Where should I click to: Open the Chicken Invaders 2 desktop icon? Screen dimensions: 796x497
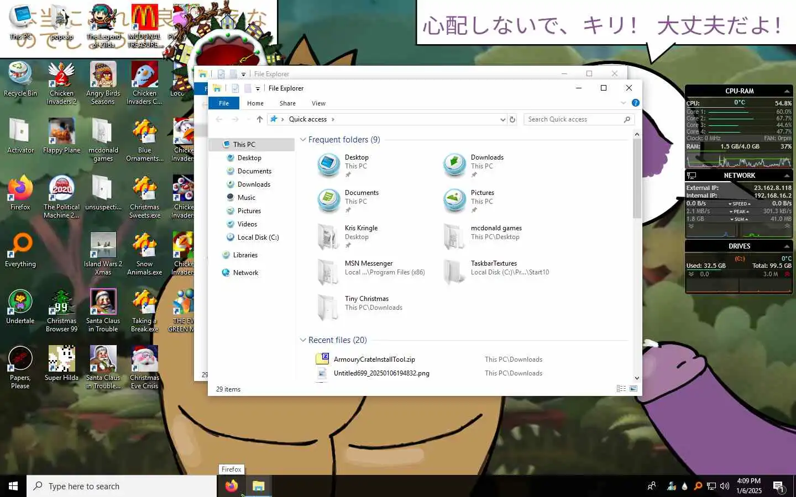point(61,83)
